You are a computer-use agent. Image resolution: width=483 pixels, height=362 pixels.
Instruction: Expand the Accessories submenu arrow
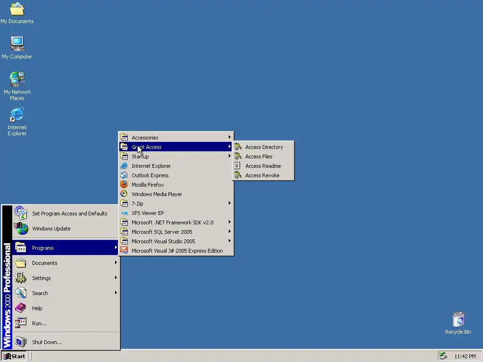click(x=230, y=137)
